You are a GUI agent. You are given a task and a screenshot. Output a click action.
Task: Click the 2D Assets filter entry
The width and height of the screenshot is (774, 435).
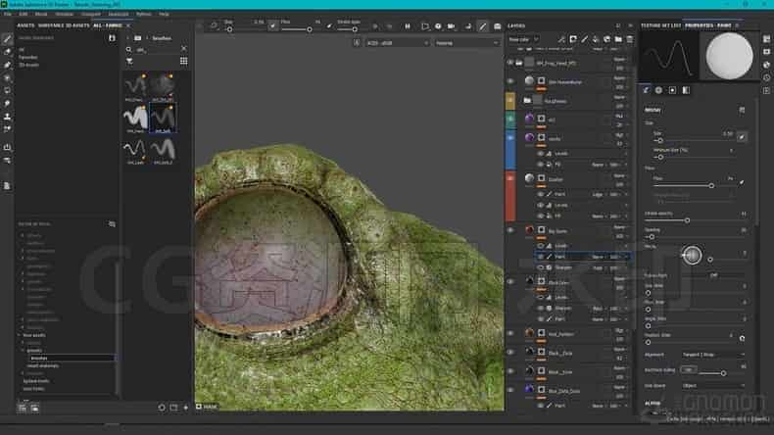tap(28, 65)
